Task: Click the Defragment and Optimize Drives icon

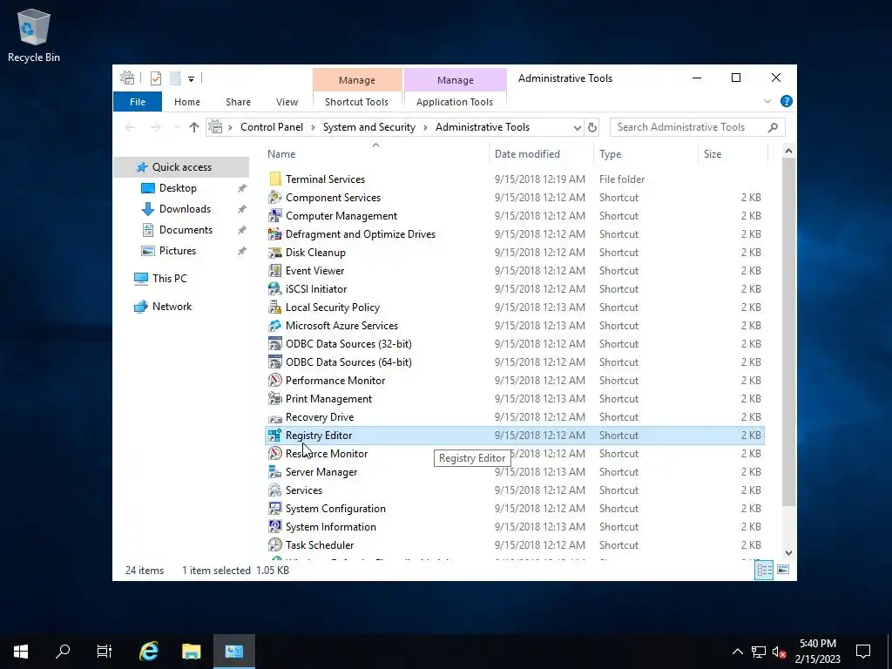Action: [274, 233]
